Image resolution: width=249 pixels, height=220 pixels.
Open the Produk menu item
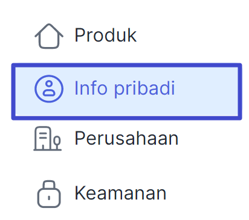point(126,36)
